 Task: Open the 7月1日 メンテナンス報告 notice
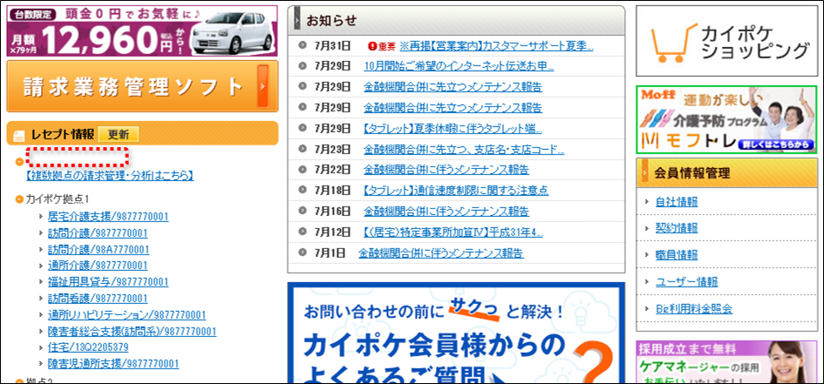tap(441, 253)
